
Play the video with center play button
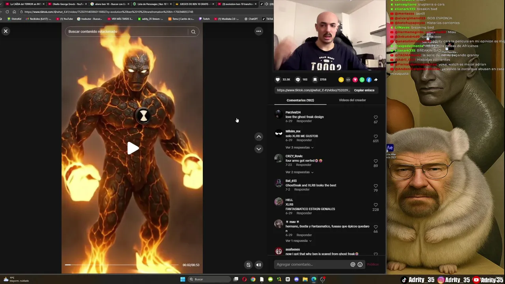[x=133, y=148]
